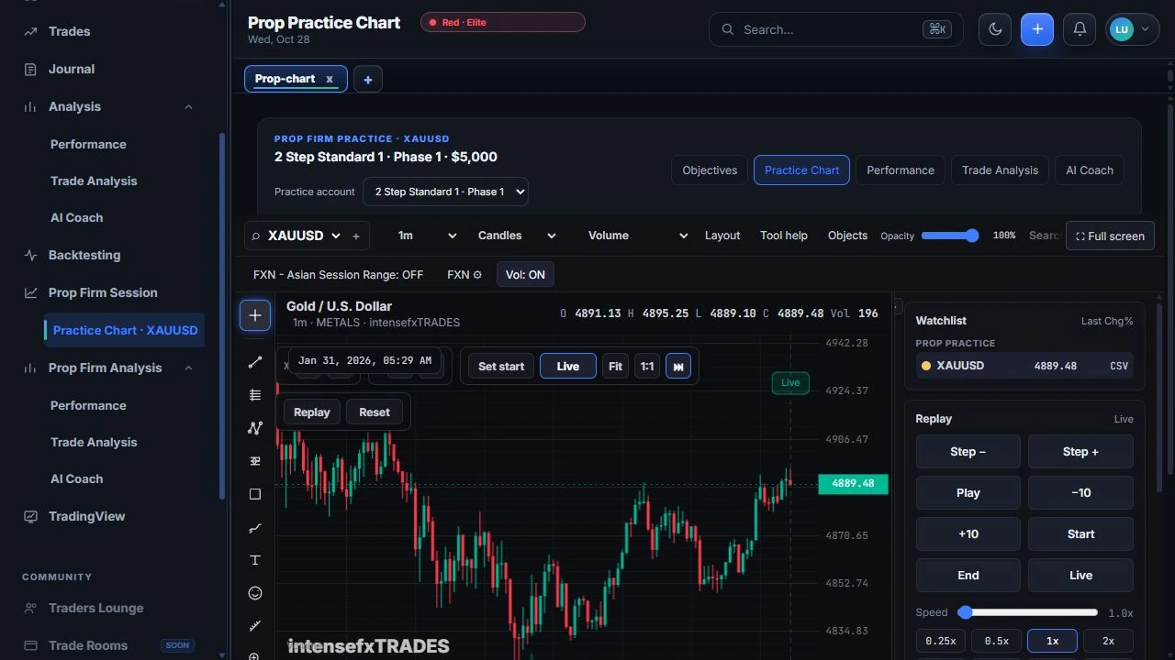Click the Set start button
1175x660 pixels.
(501, 367)
